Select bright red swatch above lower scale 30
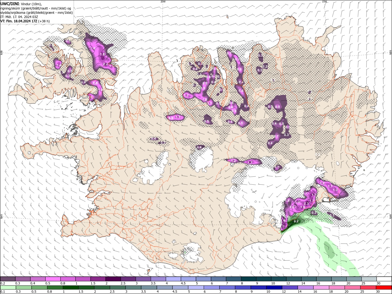The image size is (392, 294). (384, 288)
